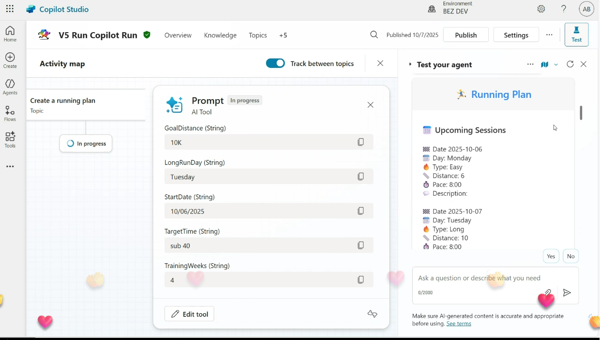Collapse the Test your agent panel
Screen dimensions: 600x340
tap(410, 64)
